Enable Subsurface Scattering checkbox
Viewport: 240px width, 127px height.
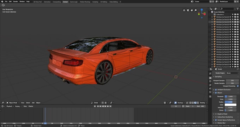[x=216, y=117]
